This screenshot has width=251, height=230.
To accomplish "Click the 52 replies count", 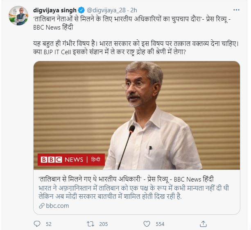I will 49,224.
